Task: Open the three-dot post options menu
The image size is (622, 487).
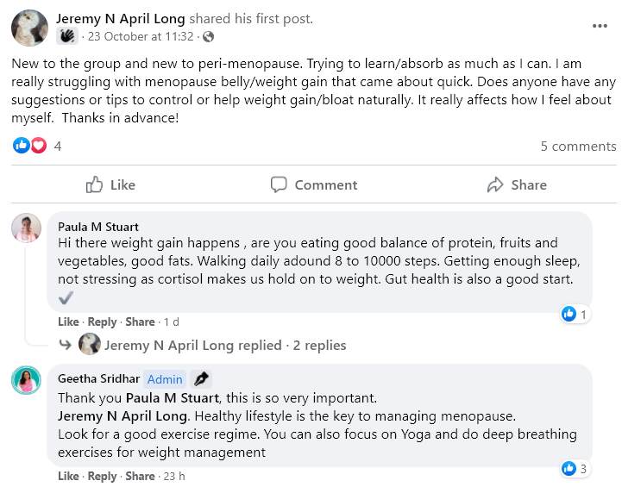Action: click(x=600, y=26)
